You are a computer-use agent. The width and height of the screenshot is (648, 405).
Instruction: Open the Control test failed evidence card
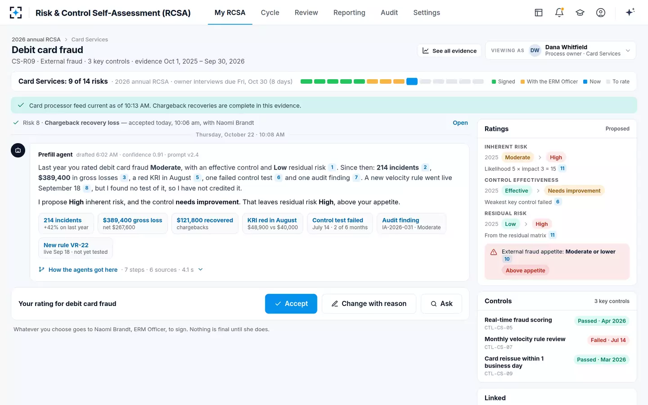pyautogui.click(x=340, y=224)
